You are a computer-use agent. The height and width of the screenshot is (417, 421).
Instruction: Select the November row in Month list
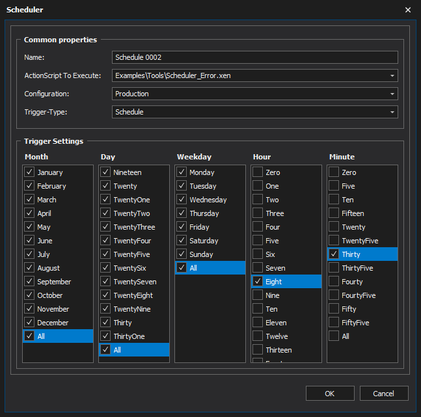(x=58, y=309)
